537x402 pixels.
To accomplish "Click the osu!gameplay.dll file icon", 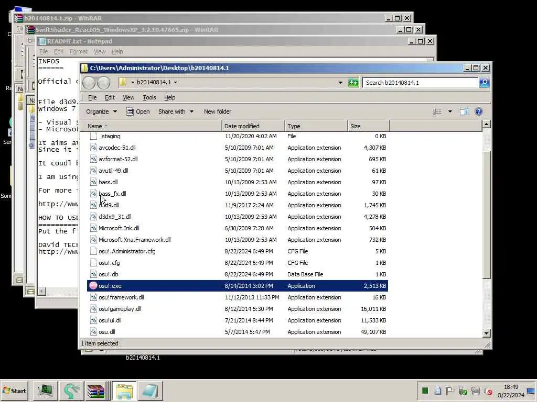I will tap(93, 308).
